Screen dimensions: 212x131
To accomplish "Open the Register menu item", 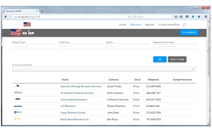I will [x=150, y=25].
